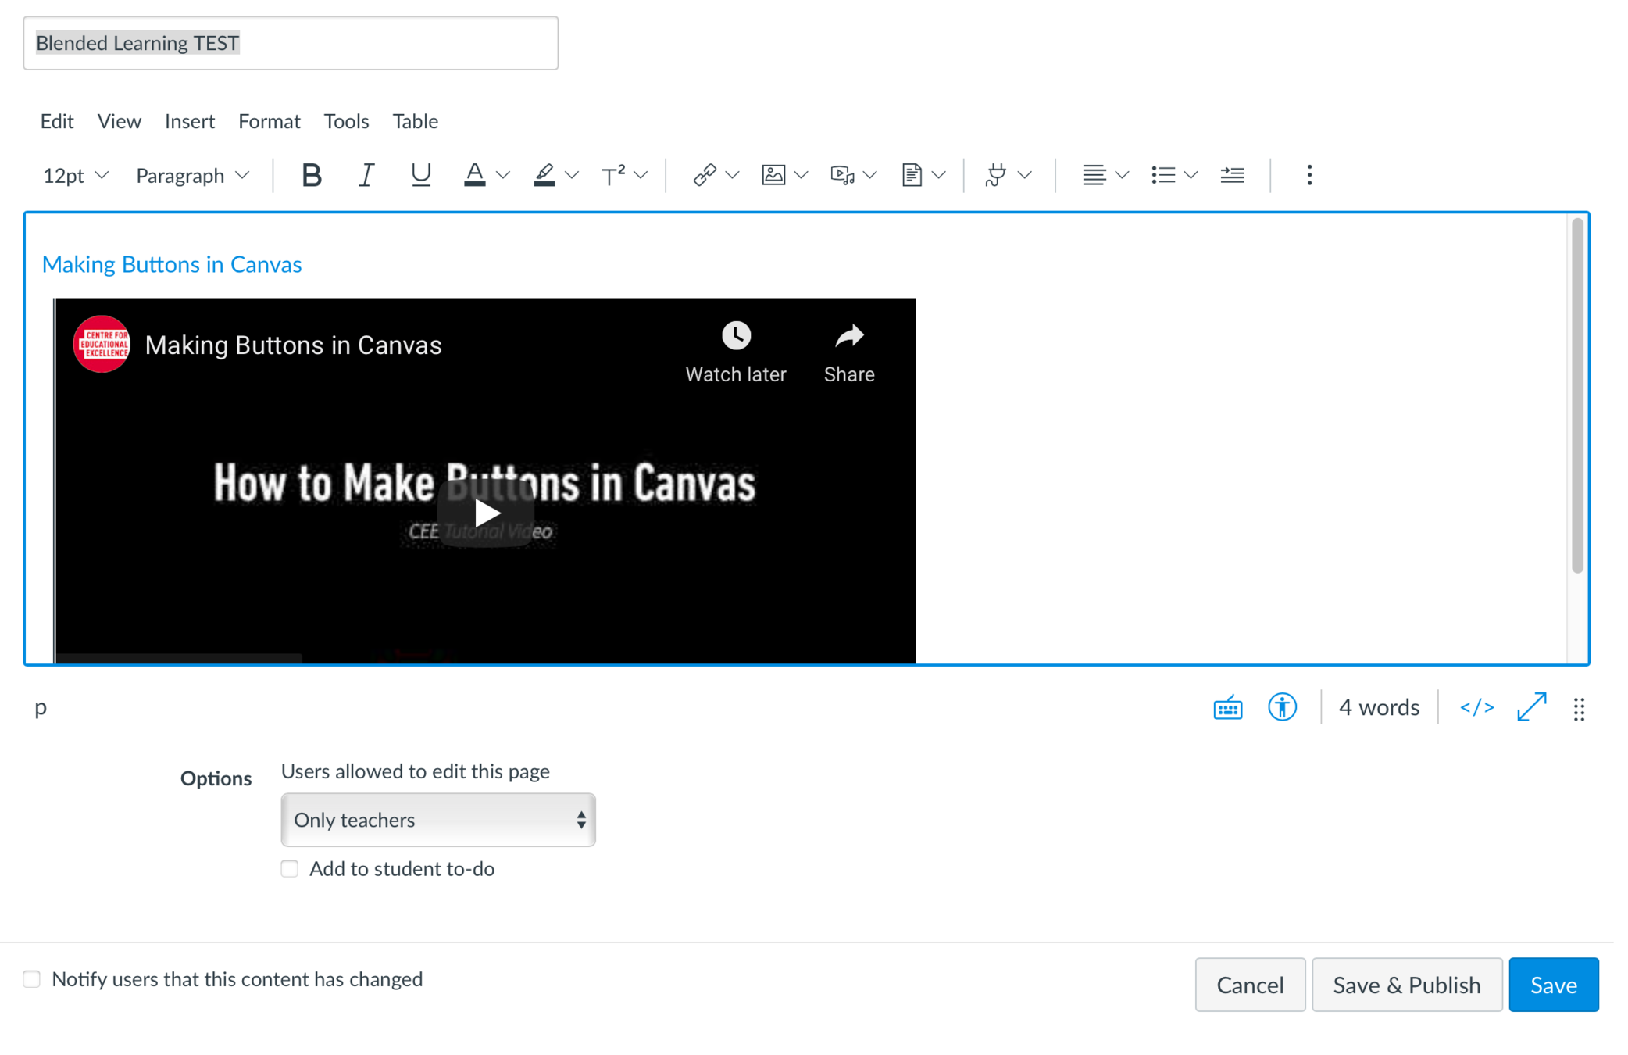Enter fullscreen editor mode
The width and height of the screenshot is (1628, 1055).
tap(1530, 707)
